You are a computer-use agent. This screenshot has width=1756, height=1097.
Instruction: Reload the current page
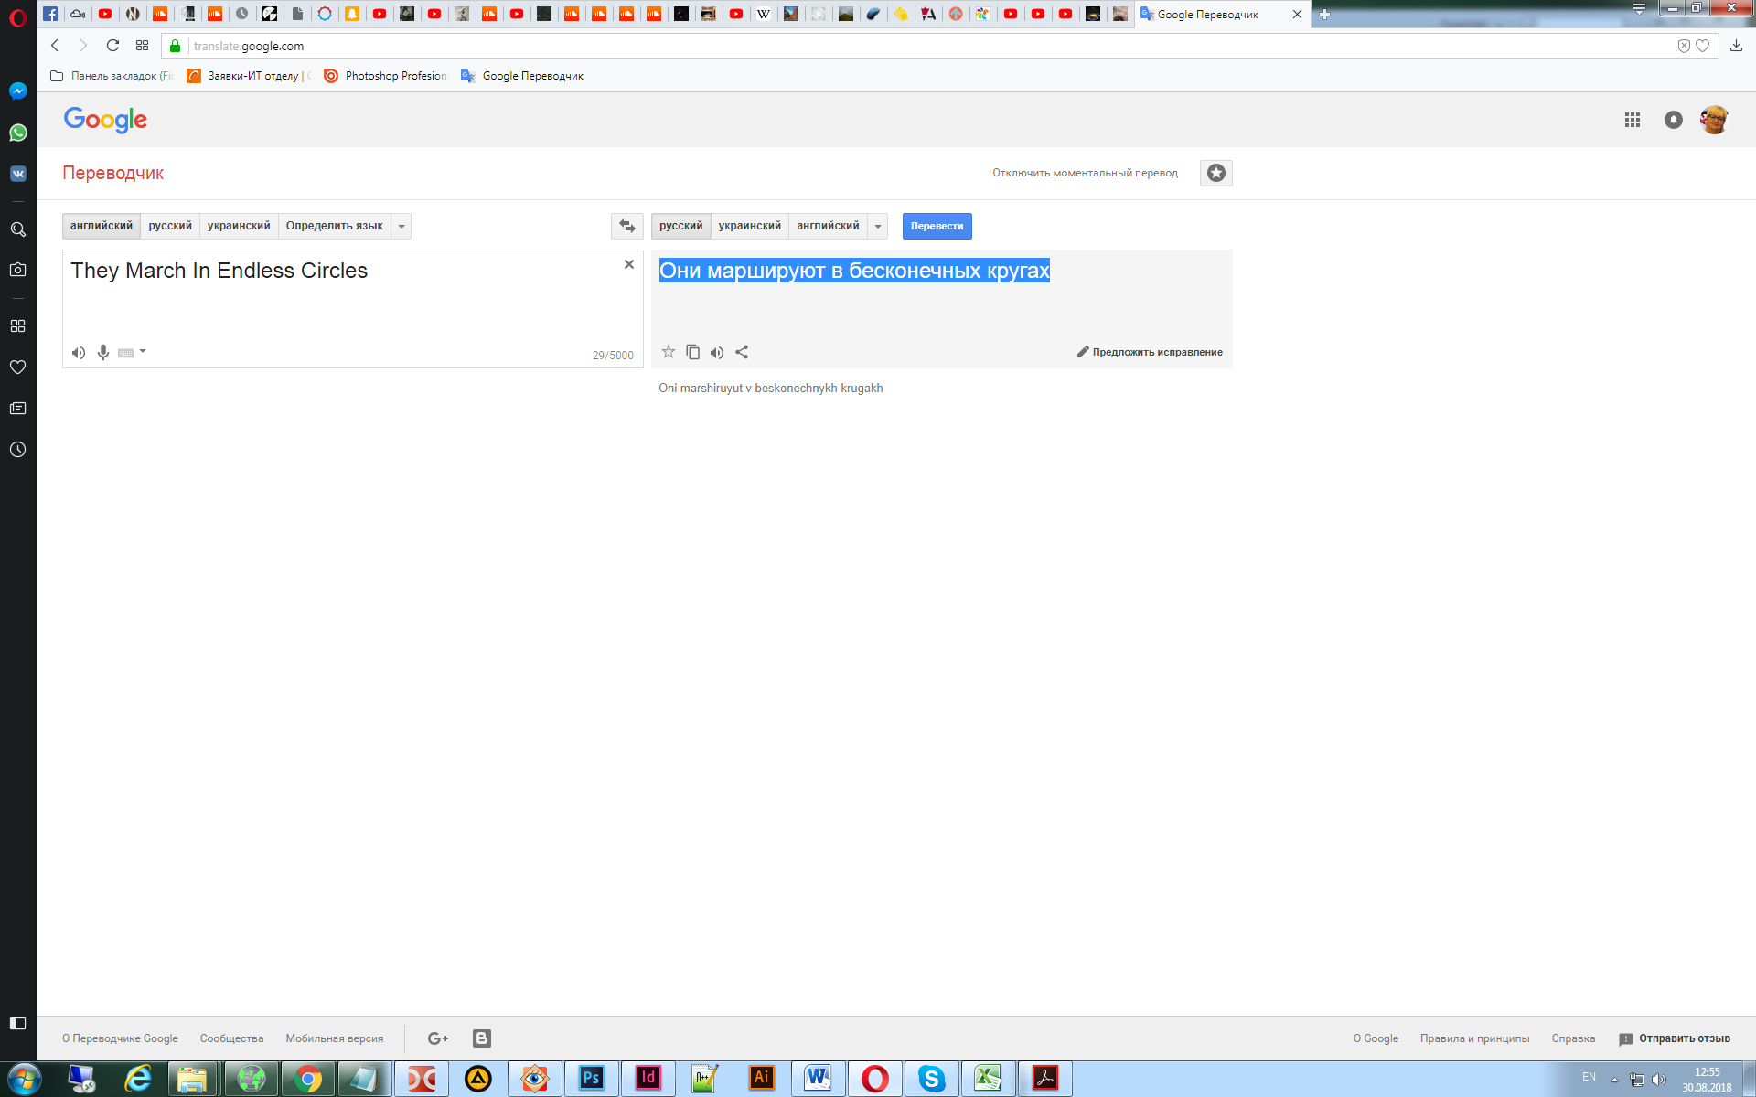112,46
